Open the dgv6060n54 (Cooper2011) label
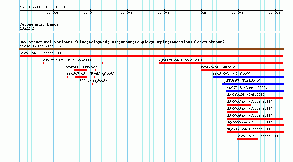Screen dimensions: 293x162 (250, 122)
